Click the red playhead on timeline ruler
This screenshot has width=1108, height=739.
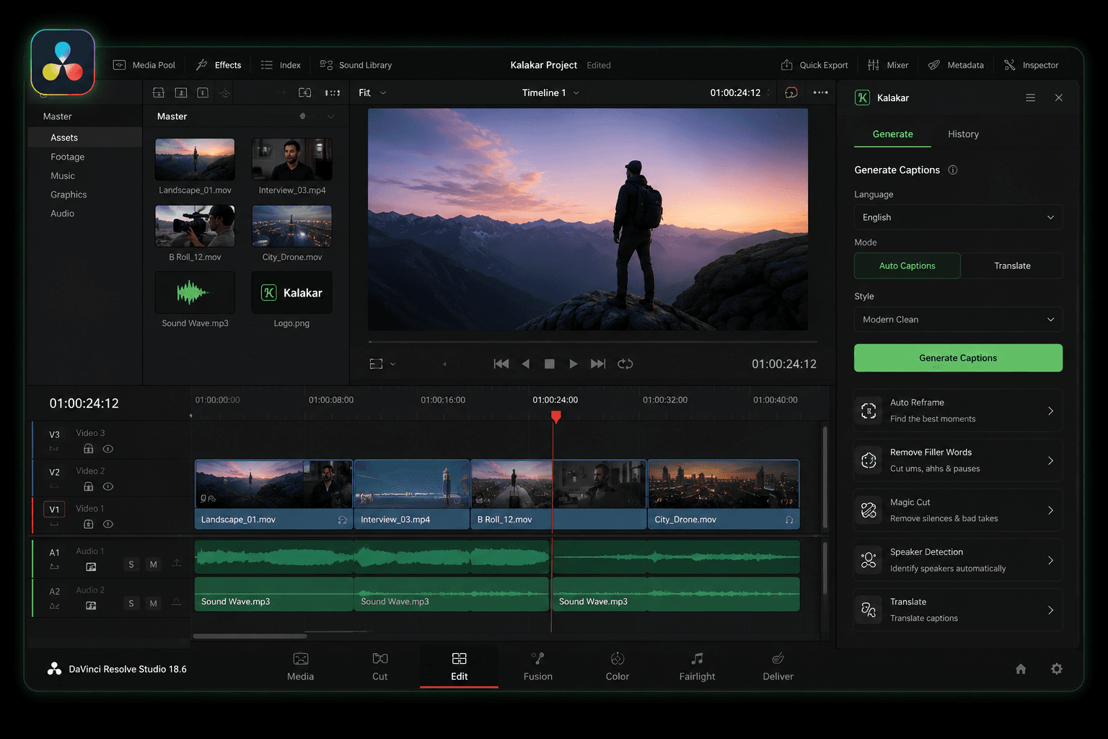555,416
